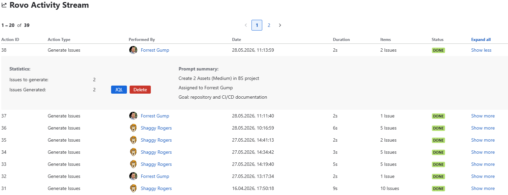Go to next page arrow

click(x=280, y=25)
